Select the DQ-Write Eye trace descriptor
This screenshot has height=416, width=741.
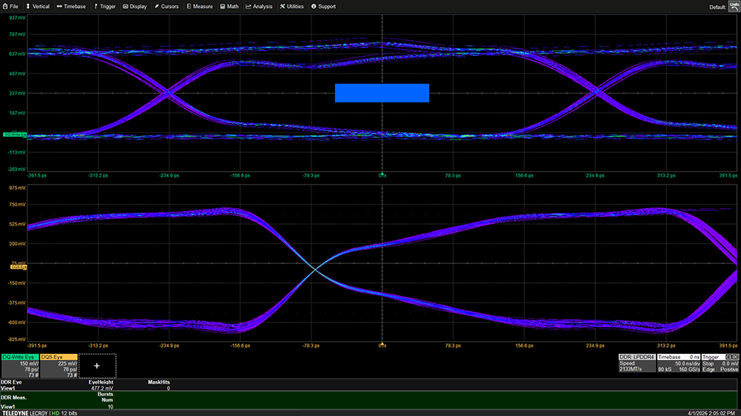[x=20, y=366]
